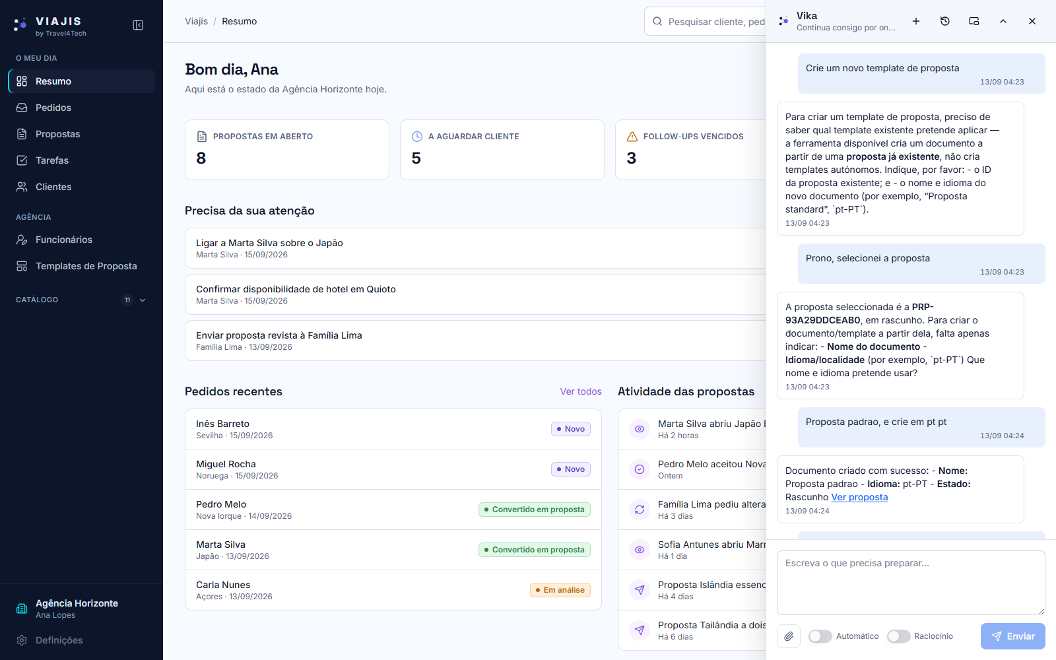Open Funcionários under Agência
The height and width of the screenshot is (660, 1056).
coord(82,240)
